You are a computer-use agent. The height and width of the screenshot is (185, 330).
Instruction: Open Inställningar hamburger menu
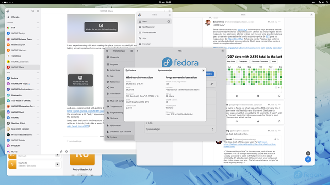131,51
